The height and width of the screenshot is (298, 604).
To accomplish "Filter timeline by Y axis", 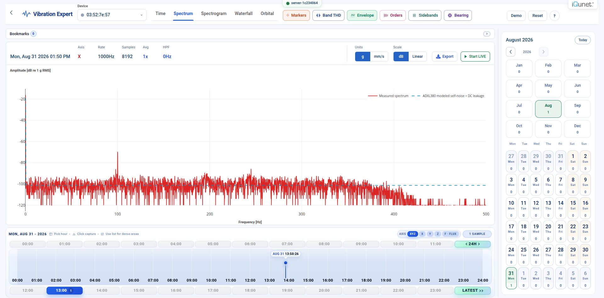I will click(430, 234).
